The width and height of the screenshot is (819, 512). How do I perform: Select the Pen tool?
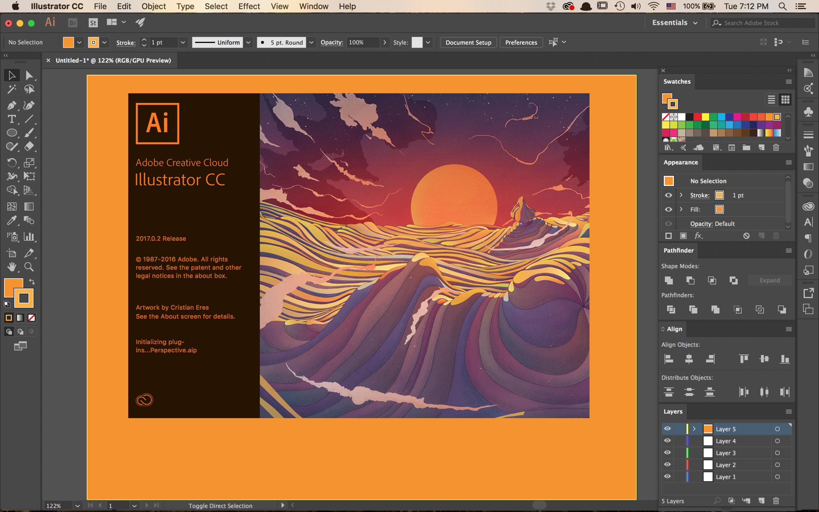click(x=11, y=105)
